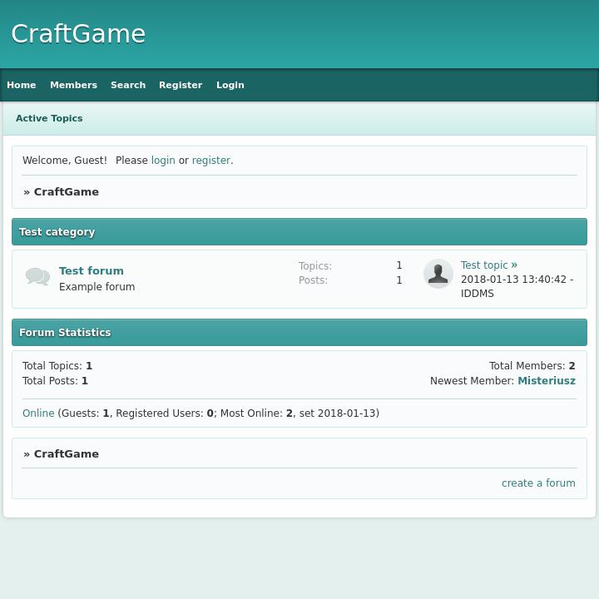599x599 pixels.
Task: Click the register link in welcome message
Action: click(x=210, y=161)
